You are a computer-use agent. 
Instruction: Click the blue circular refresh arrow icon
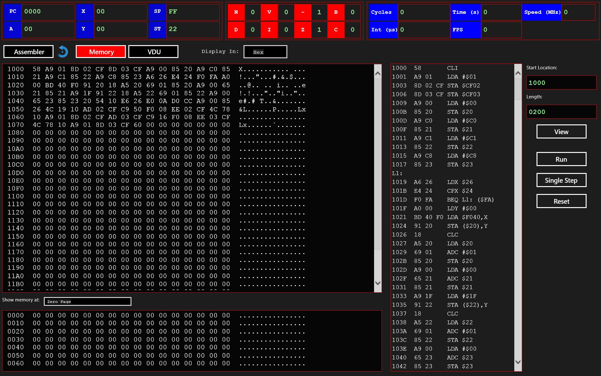coord(63,52)
